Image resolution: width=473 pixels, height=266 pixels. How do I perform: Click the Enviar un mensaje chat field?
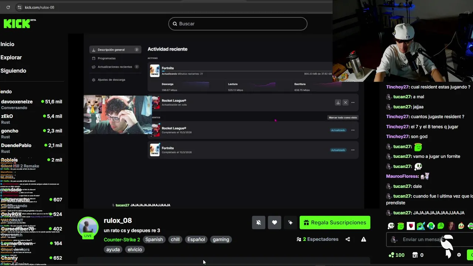click(429, 239)
